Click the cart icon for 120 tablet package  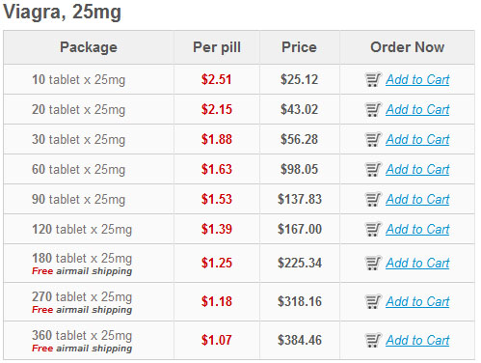373,229
